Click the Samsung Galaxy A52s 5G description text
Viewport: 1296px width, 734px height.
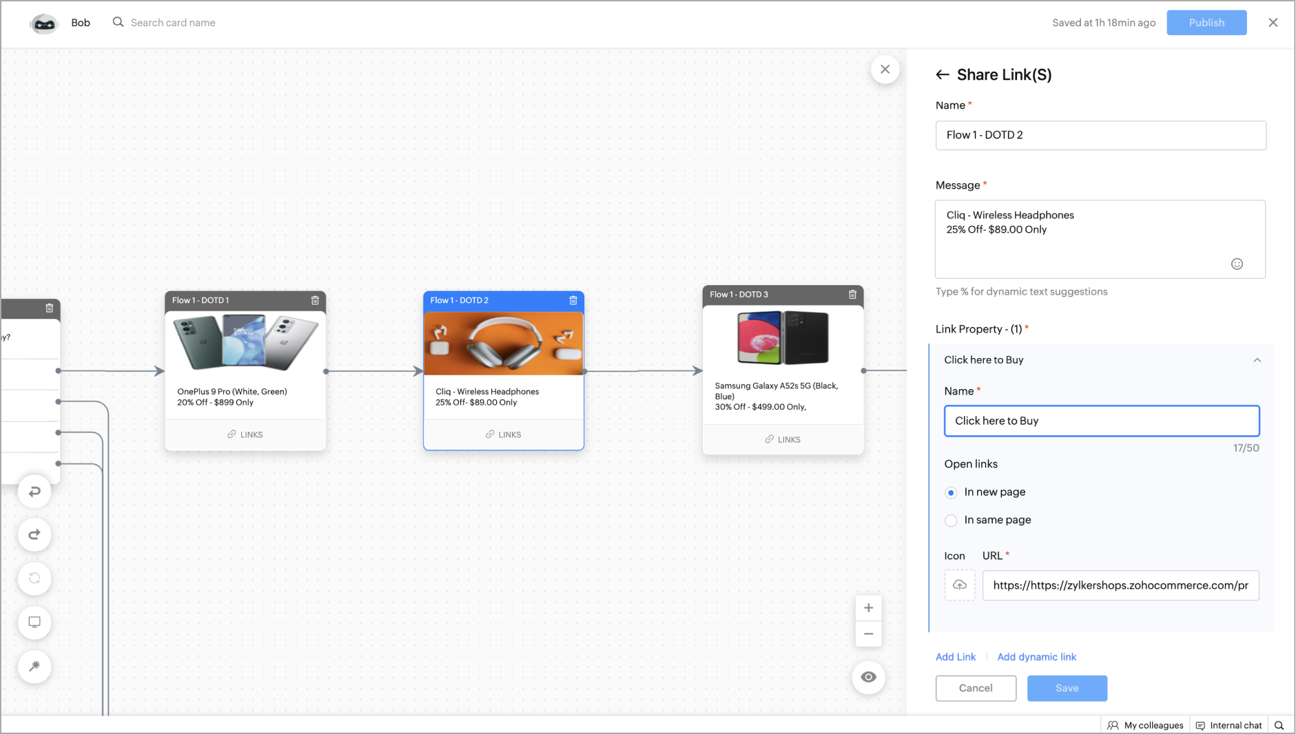tap(776, 396)
